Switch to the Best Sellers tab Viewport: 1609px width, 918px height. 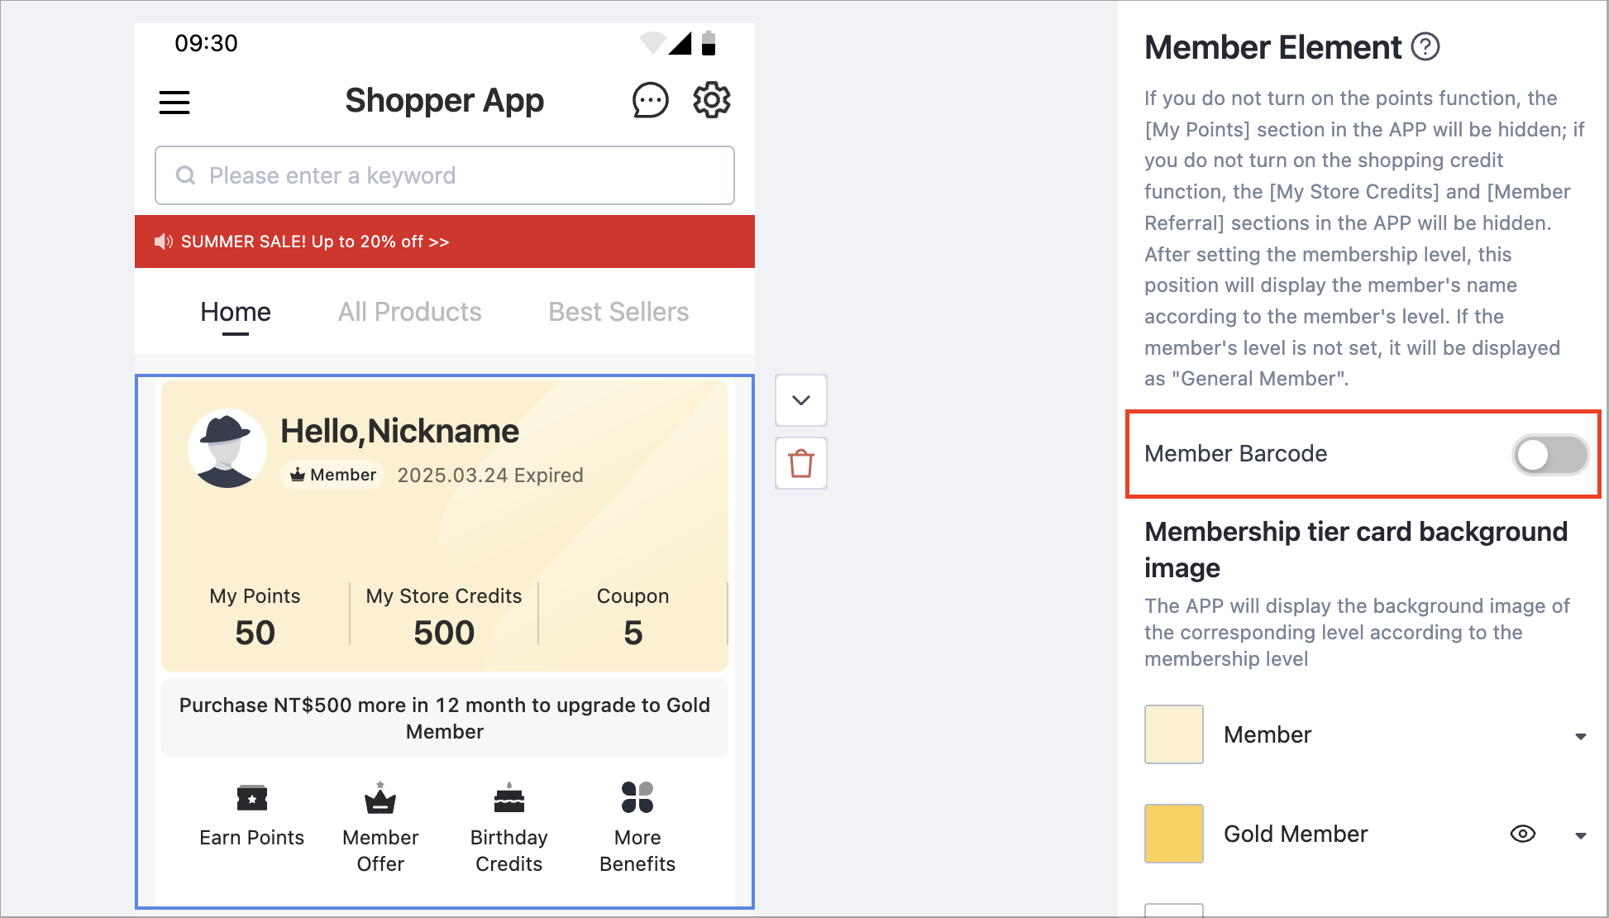618,313
